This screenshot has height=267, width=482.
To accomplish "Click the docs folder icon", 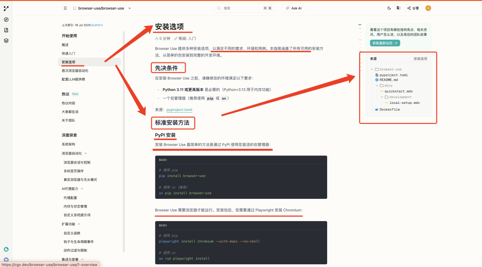I will 382,86.
